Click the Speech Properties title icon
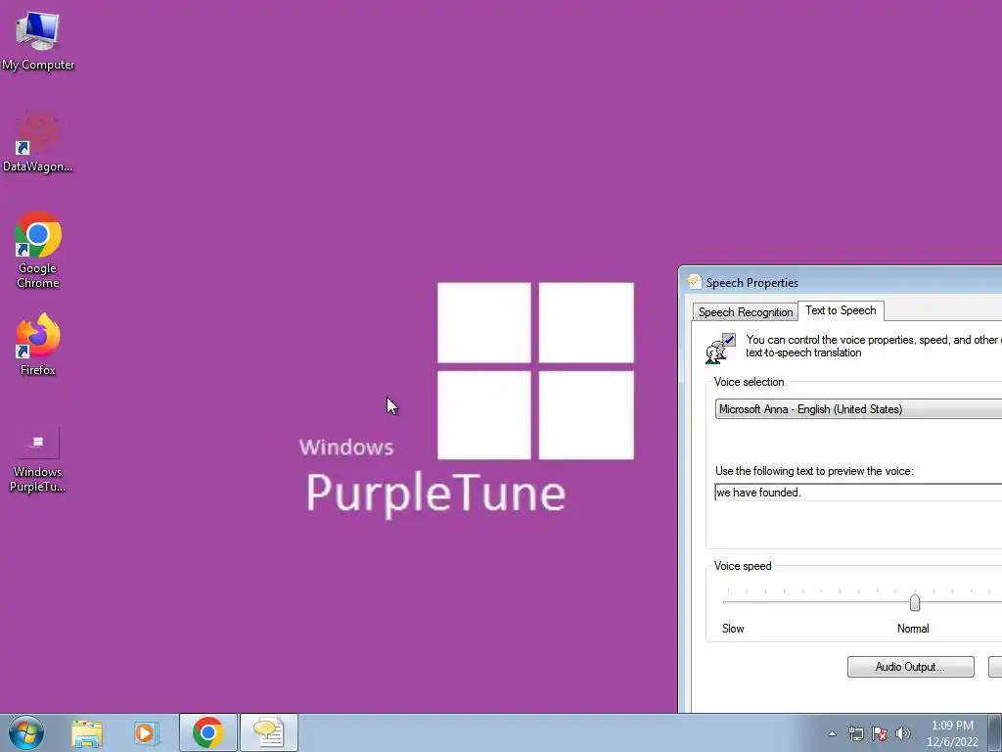This screenshot has width=1002, height=752. point(694,282)
